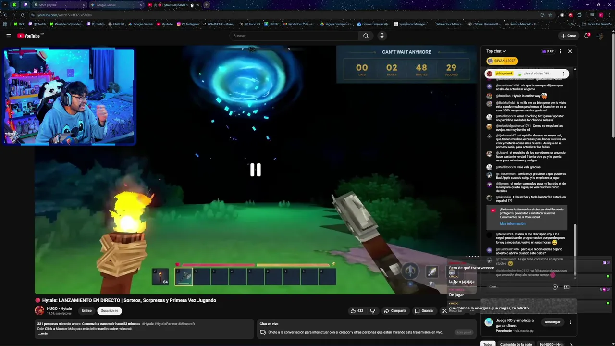
Task: Open the chat emoji picker
Action: click(x=555, y=287)
